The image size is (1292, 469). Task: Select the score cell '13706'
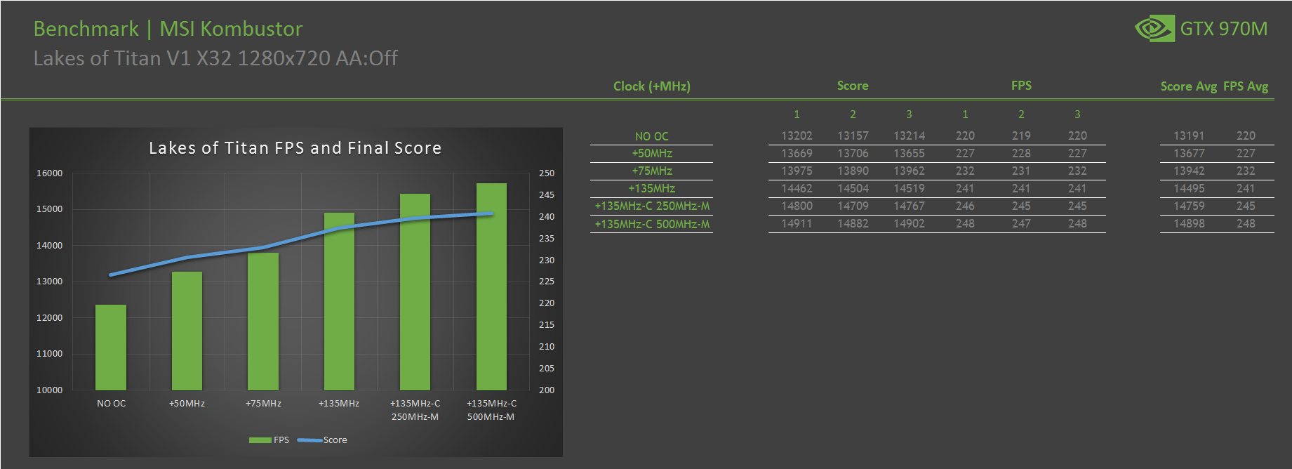(853, 154)
